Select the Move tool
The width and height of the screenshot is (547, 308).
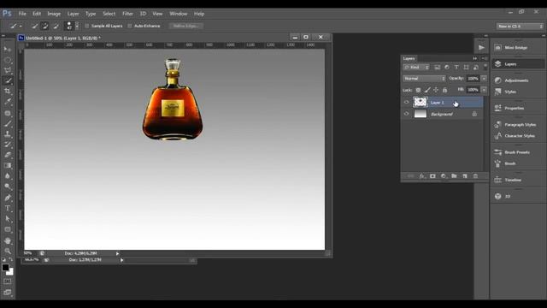coord(8,49)
